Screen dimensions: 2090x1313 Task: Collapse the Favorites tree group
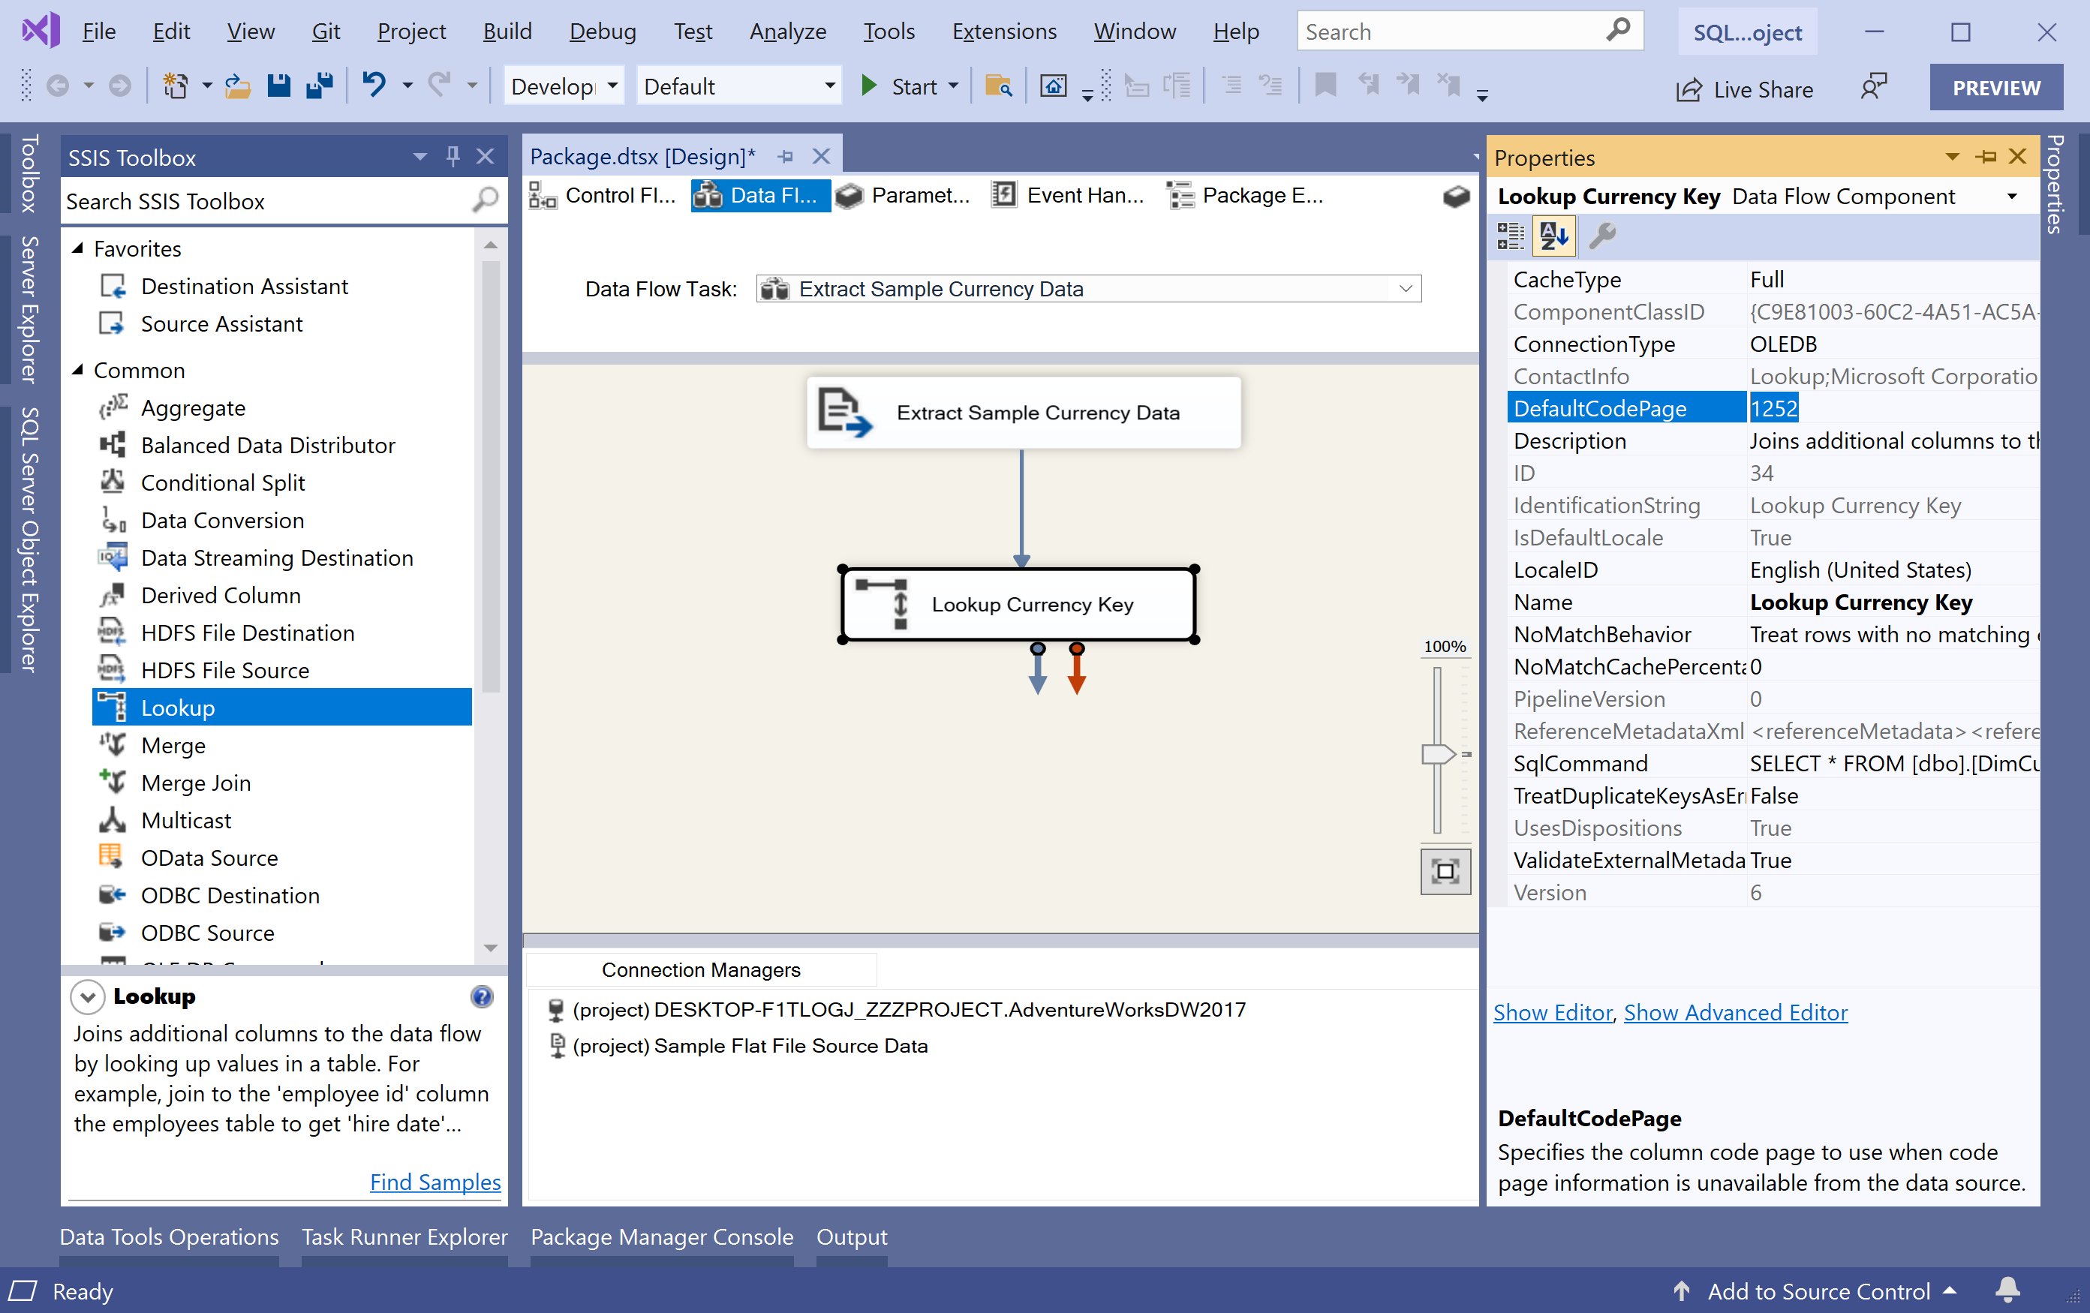tap(78, 248)
